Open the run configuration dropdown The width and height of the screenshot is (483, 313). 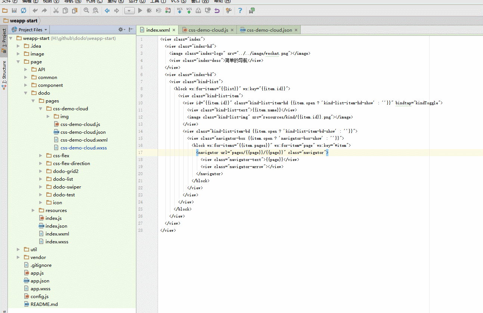click(129, 11)
